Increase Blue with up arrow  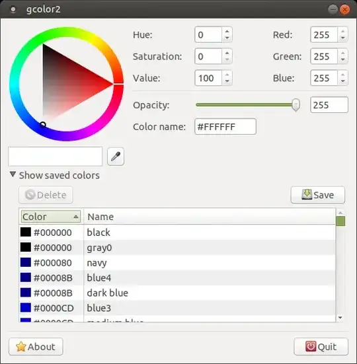coord(342,74)
